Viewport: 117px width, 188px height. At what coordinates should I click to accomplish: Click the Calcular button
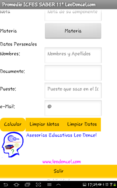pyautogui.click(x=13, y=125)
